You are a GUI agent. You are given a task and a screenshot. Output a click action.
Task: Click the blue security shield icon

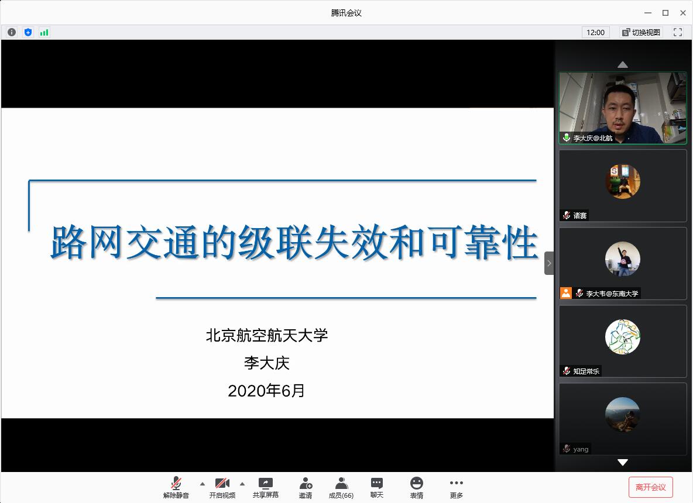click(28, 32)
